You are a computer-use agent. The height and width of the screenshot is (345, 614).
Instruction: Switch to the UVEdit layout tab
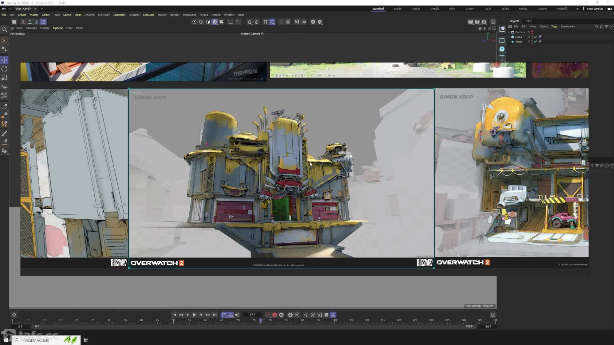point(434,9)
